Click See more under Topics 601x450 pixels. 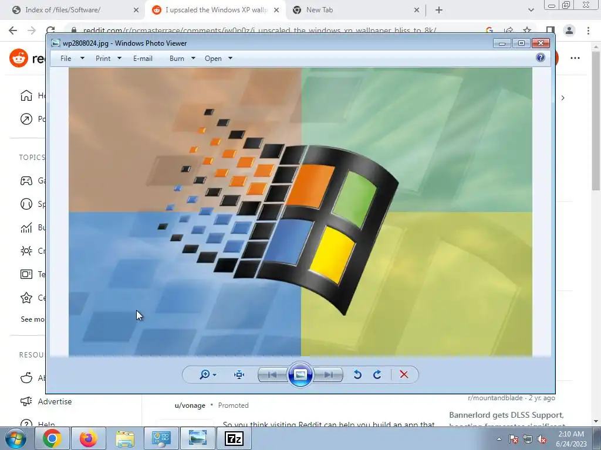(x=33, y=319)
